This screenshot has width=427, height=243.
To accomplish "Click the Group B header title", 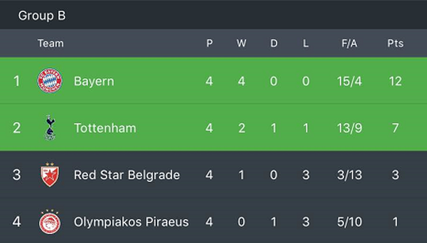I will (42, 15).
